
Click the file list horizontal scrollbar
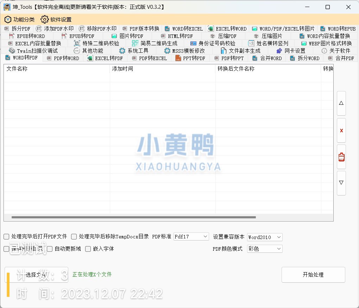click(134, 217)
